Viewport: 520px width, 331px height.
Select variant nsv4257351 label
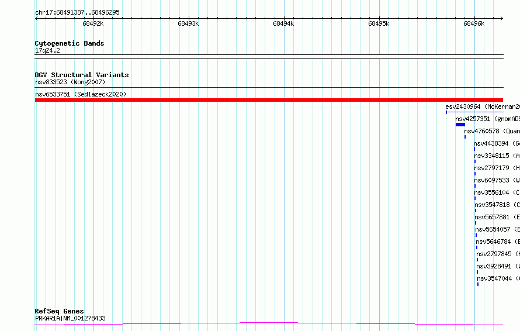487,119
